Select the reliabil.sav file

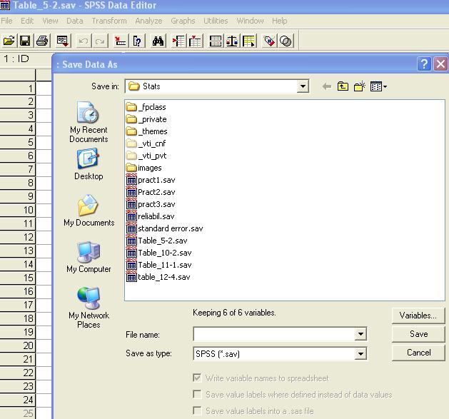(151, 216)
